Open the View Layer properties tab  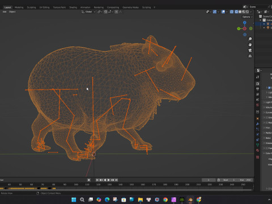(257, 94)
